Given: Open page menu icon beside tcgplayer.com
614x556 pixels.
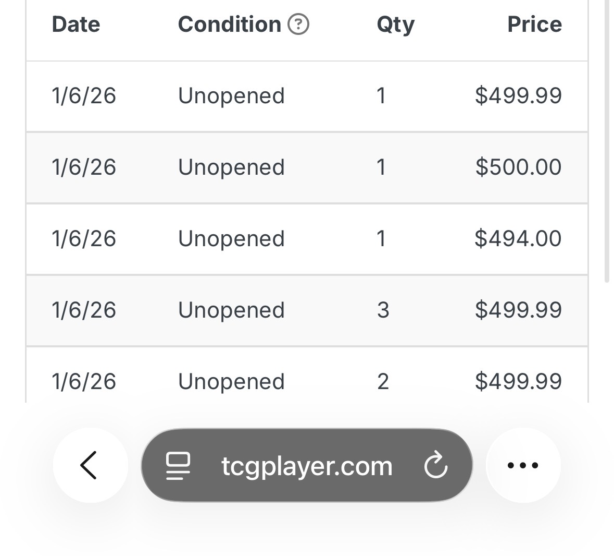Looking at the screenshot, I should click(178, 465).
